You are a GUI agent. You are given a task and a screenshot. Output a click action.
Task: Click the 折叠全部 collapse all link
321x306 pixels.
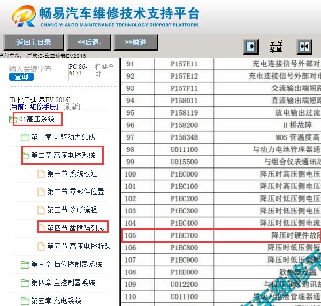[x=104, y=70]
